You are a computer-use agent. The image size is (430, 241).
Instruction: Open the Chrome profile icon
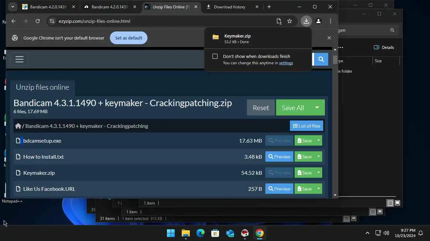[x=318, y=21]
